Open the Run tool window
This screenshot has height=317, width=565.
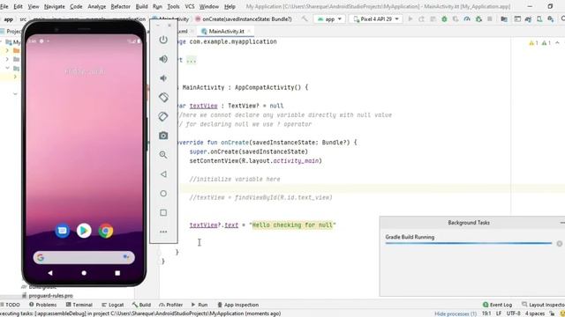point(200,305)
